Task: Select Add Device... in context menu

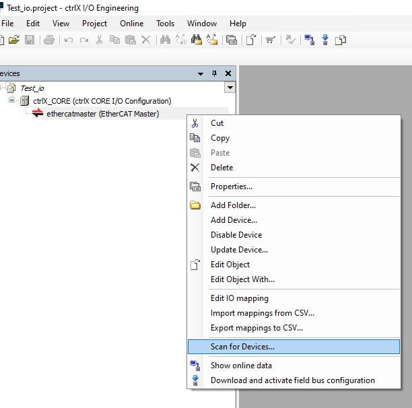Action: point(294,220)
